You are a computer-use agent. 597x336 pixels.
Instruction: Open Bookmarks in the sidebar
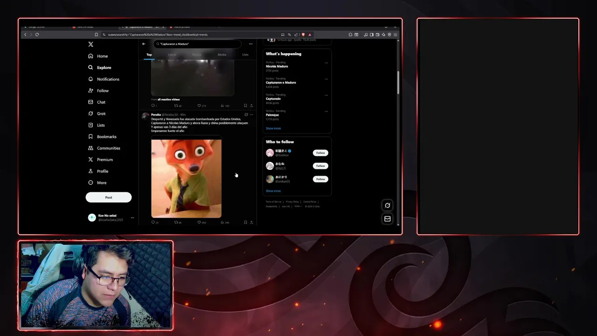(x=102, y=137)
